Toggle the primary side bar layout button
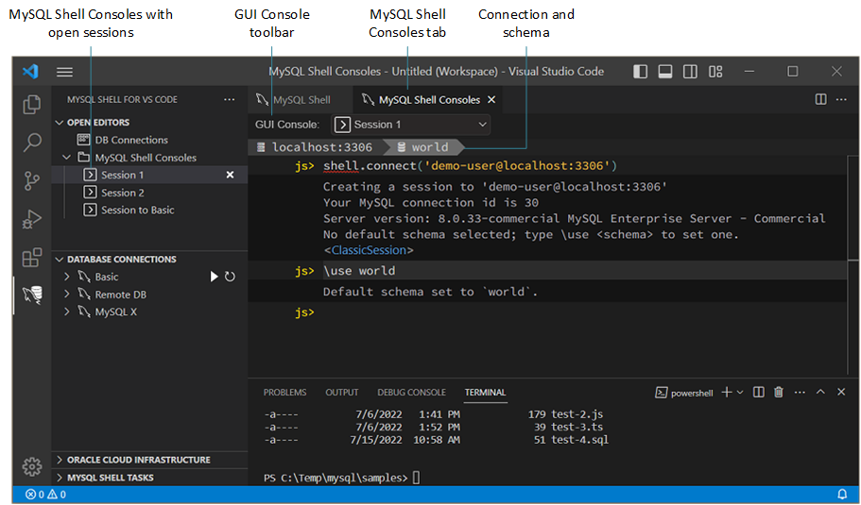Image resolution: width=861 pixels, height=505 pixels. point(641,72)
